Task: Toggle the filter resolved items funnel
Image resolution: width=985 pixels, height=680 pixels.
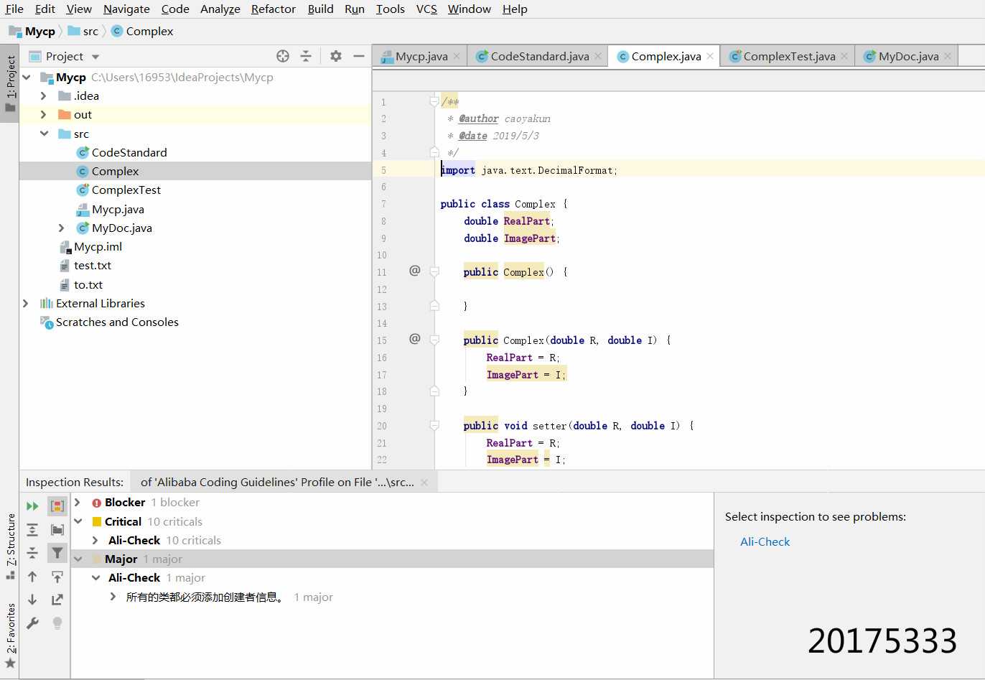Action: point(57,553)
